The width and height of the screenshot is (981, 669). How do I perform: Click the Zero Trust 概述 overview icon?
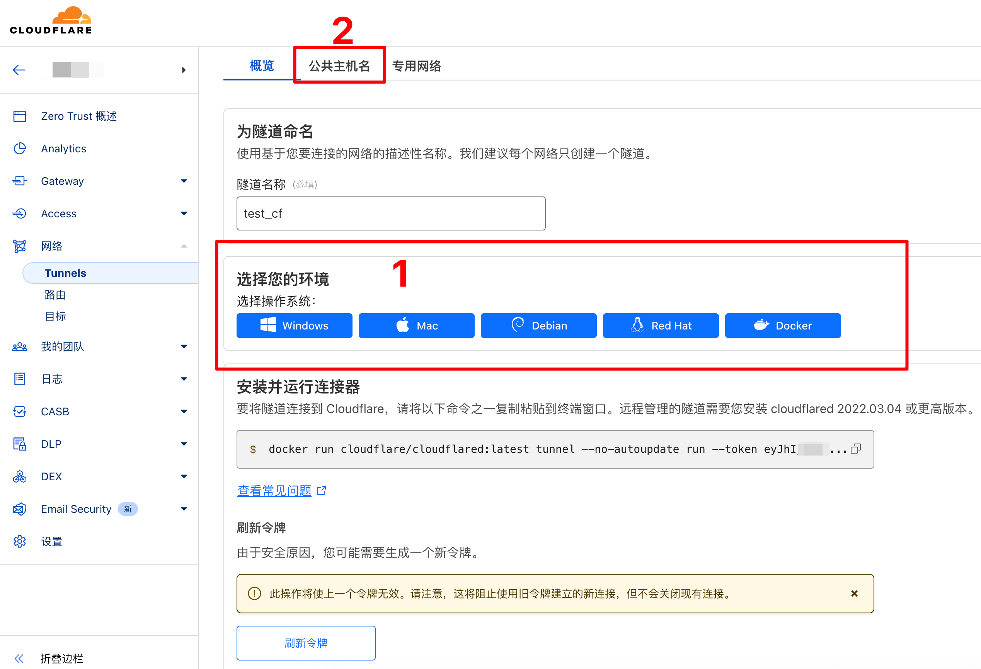[x=19, y=116]
